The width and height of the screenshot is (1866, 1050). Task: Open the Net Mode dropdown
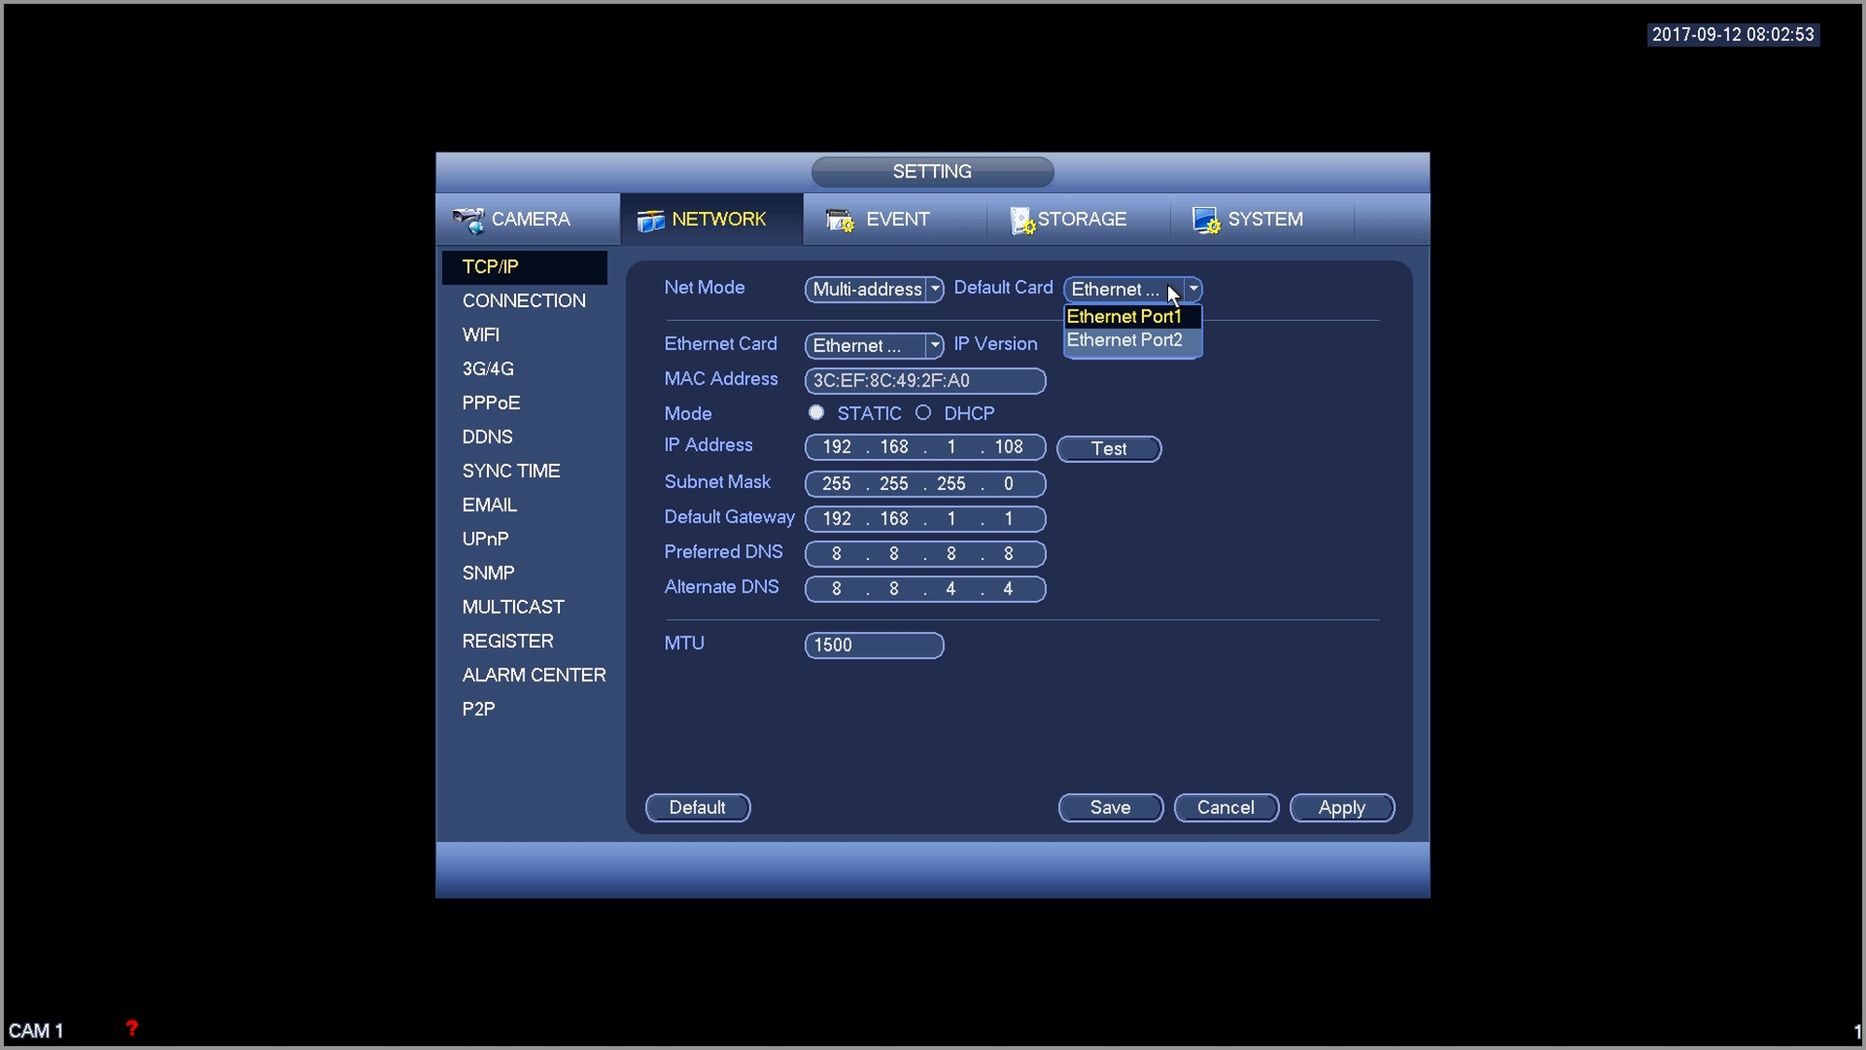[x=874, y=289]
